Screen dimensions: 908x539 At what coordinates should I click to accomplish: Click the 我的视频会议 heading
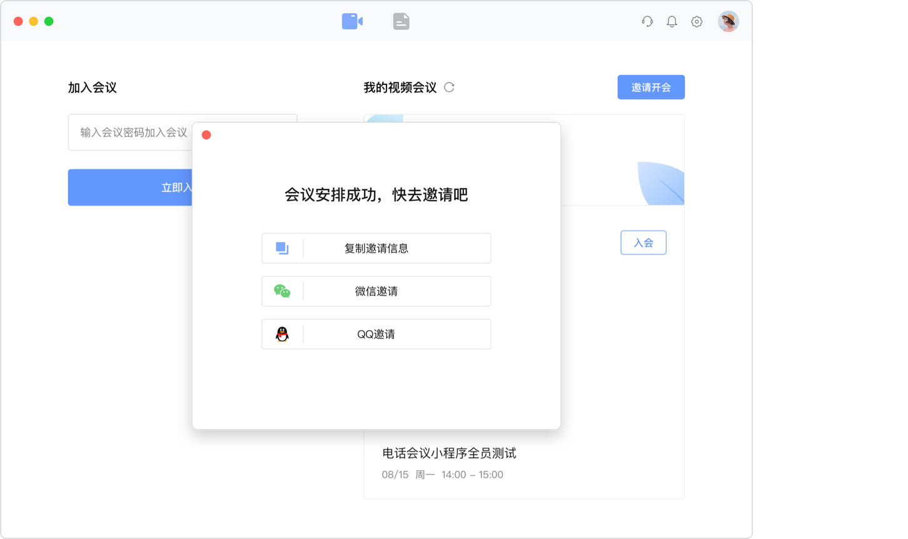pos(400,88)
